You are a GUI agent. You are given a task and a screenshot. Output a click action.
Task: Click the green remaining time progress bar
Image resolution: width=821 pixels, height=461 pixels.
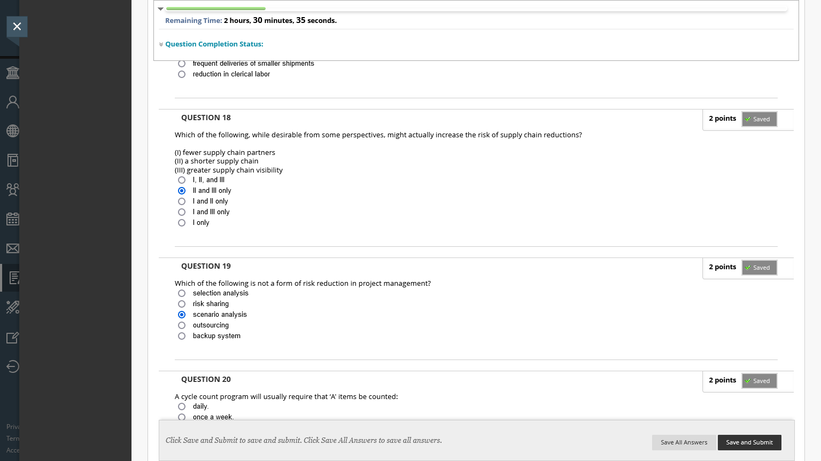pyautogui.click(x=216, y=9)
